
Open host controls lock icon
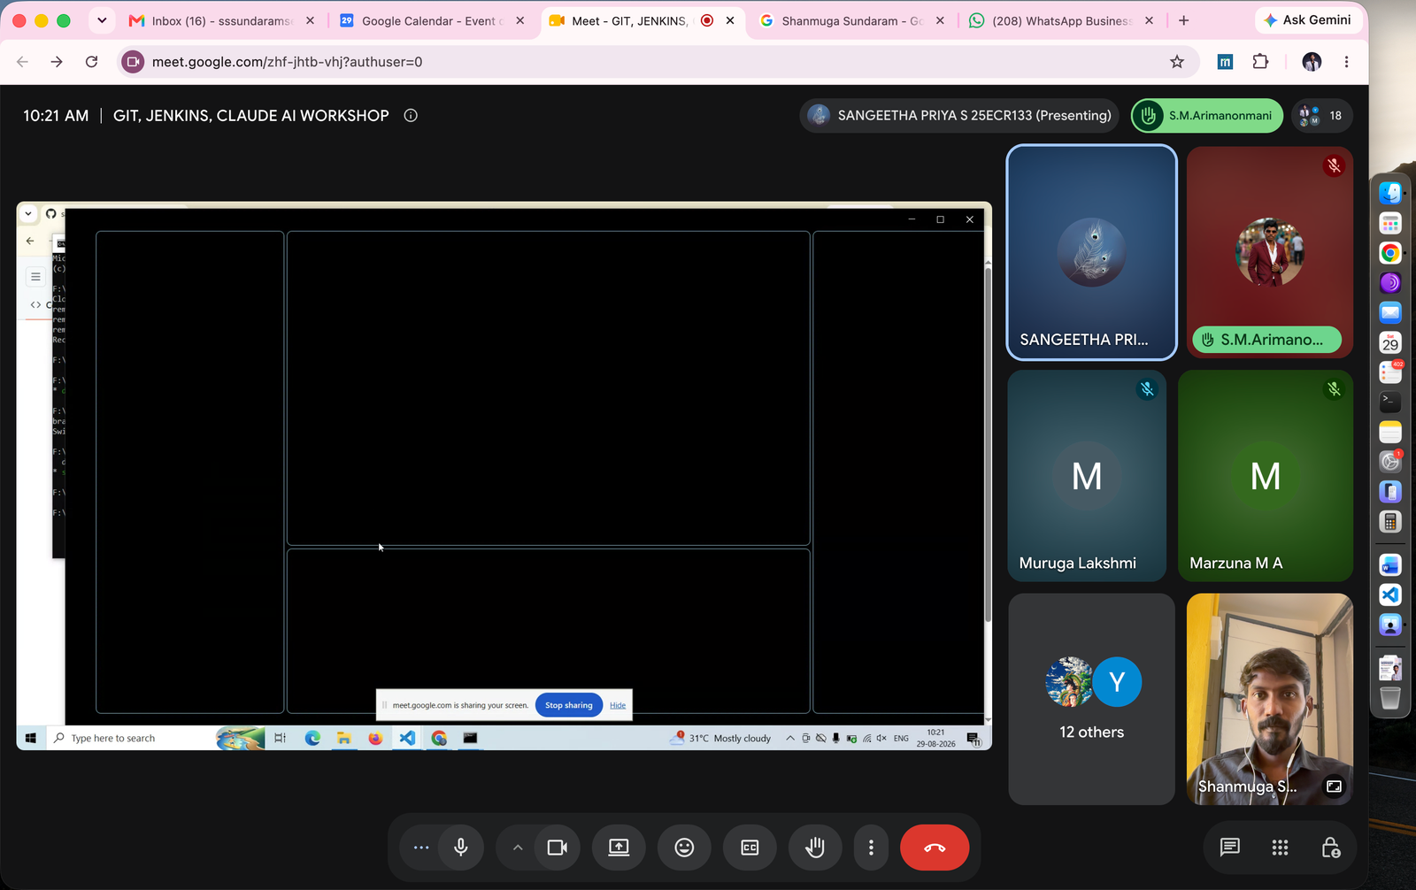pos(1330,848)
